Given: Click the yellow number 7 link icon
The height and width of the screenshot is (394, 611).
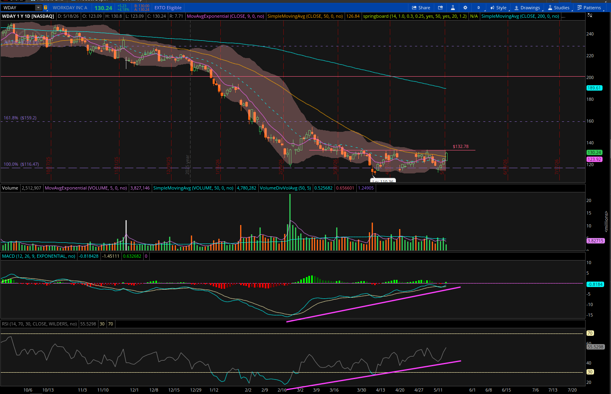Looking at the screenshot, I should pos(45,8).
